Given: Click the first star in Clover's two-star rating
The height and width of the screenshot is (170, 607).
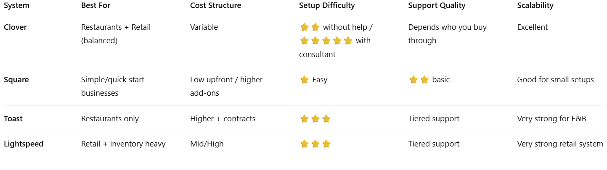Looking at the screenshot, I should coord(305,27).
